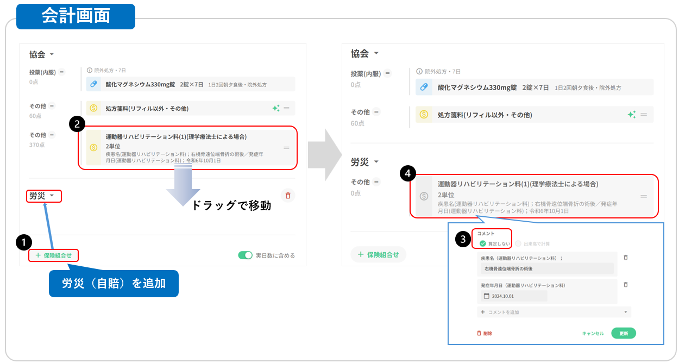Click 運動器リハビリテーション料(1) title in 370点 row
This screenshot has width=679, height=363.
[x=176, y=137]
